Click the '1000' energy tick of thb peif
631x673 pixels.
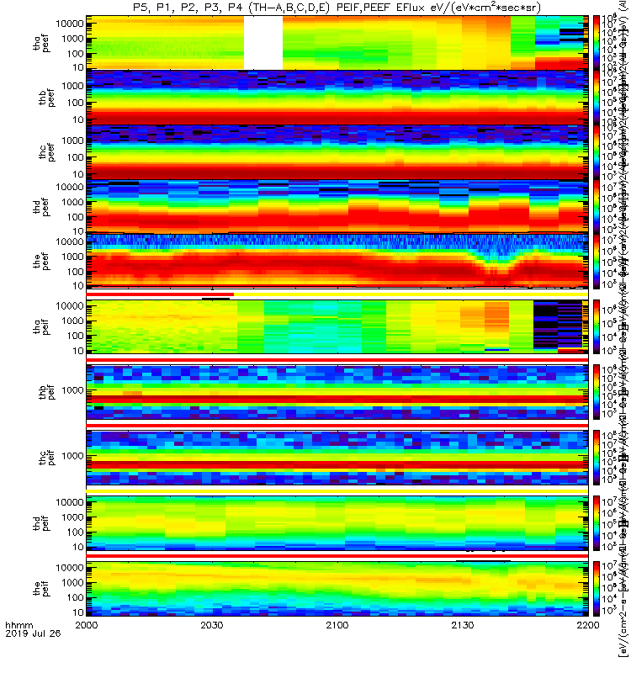pyautogui.click(x=72, y=390)
